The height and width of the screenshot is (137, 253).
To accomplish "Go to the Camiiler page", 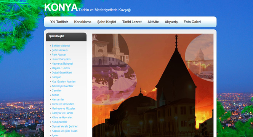I will point(56,91).
